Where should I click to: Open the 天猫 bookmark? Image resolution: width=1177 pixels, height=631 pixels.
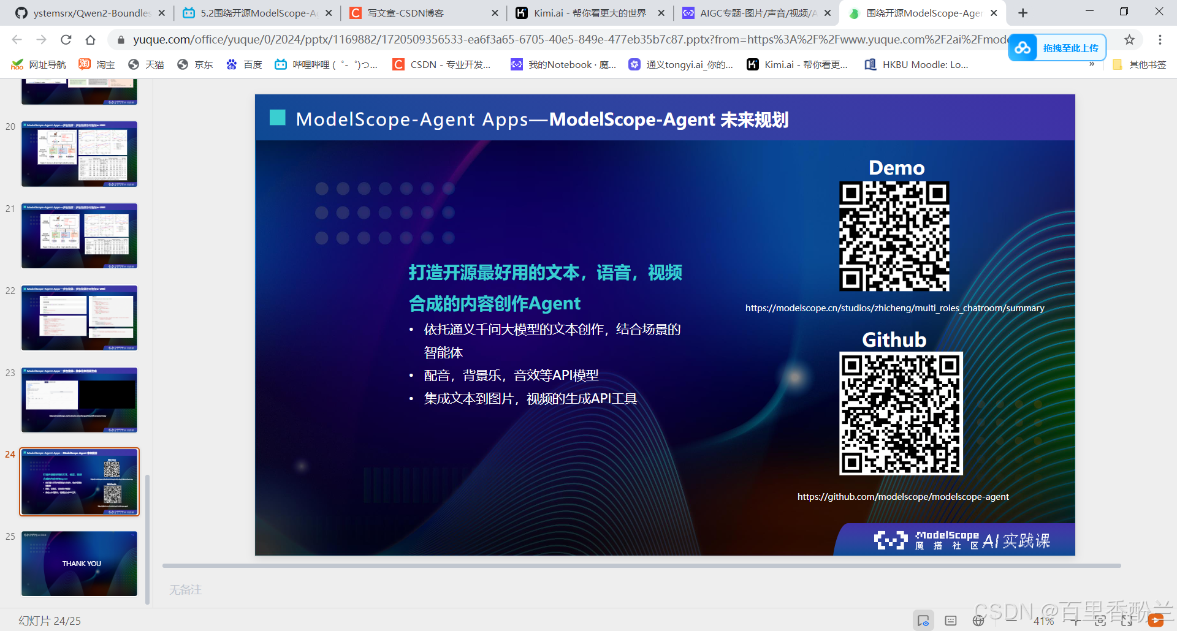[146, 64]
